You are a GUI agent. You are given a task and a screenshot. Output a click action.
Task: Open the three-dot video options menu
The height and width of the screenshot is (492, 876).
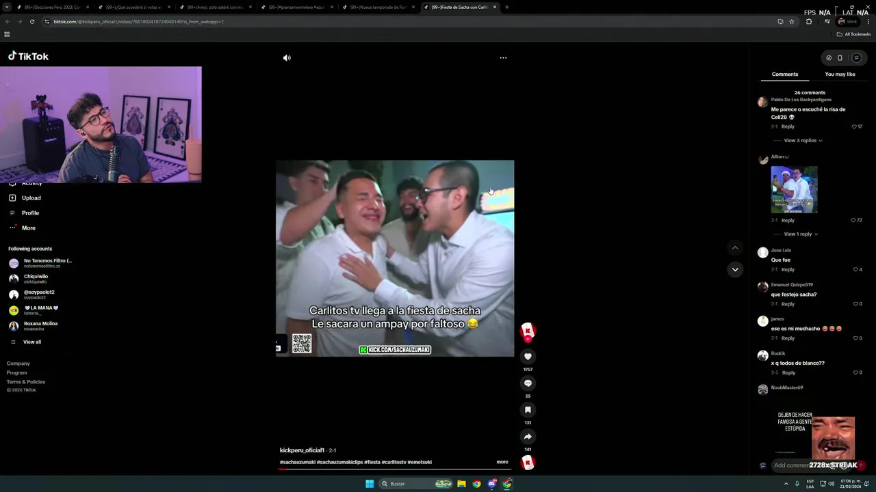[503, 58]
